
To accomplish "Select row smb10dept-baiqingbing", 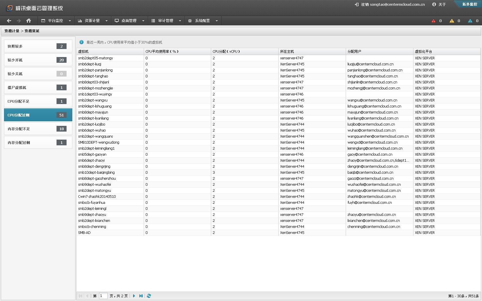I will (278, 172).
